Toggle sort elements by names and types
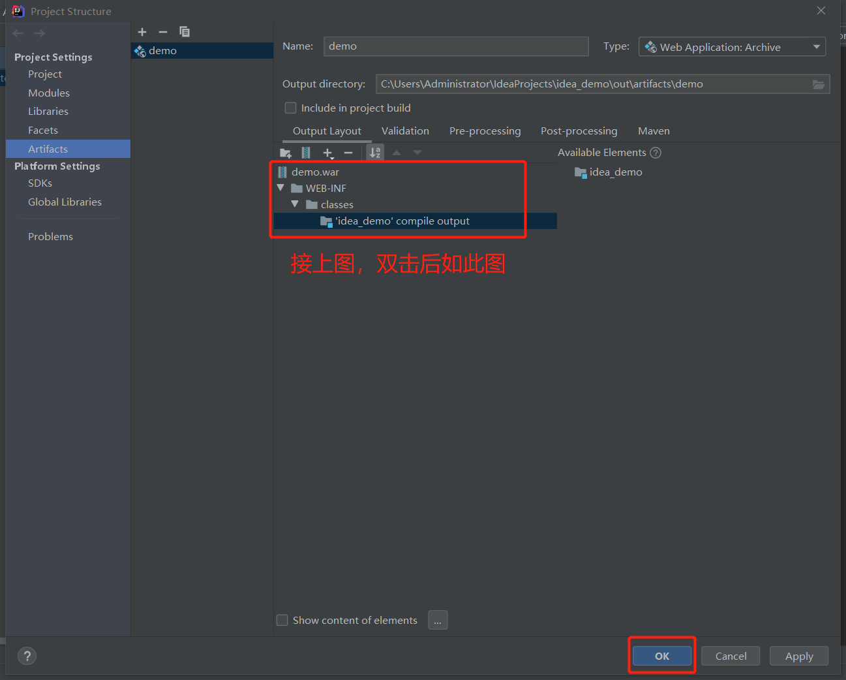The width and height of the screenshot is (846, 680). tap(375, 153)
